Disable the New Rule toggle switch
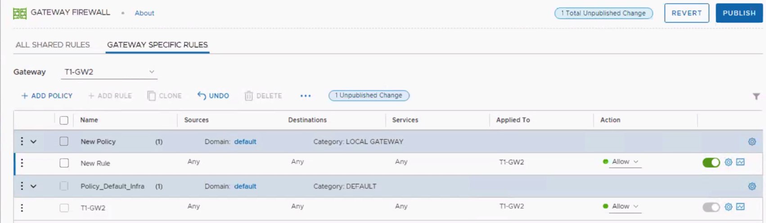This screenshot has width=766, height=223. (x=711, y=163)
